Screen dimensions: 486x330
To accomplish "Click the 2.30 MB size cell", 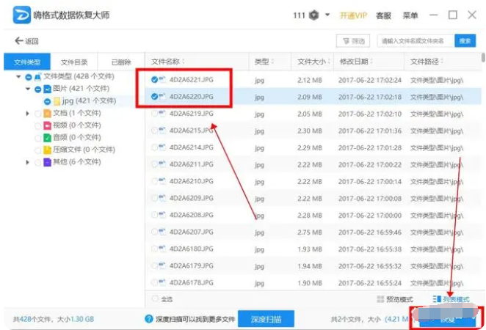I will click(310, 131).
